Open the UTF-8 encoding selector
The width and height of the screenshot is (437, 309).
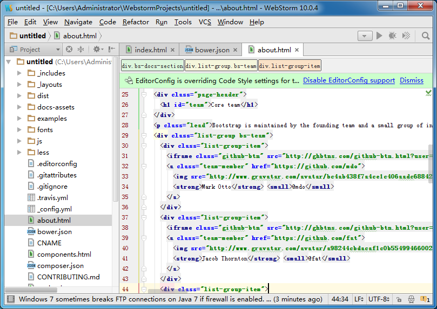point(379,299)
